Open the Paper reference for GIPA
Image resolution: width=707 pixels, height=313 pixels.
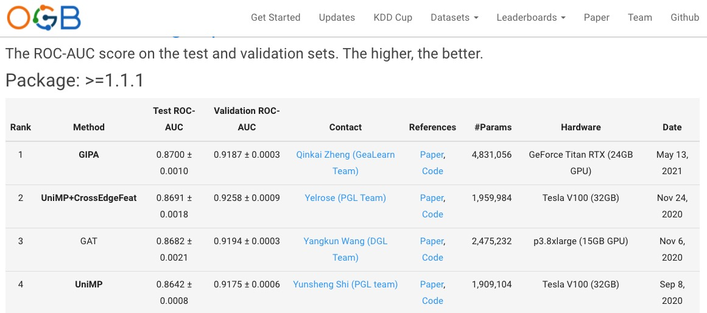pos(431,155)
